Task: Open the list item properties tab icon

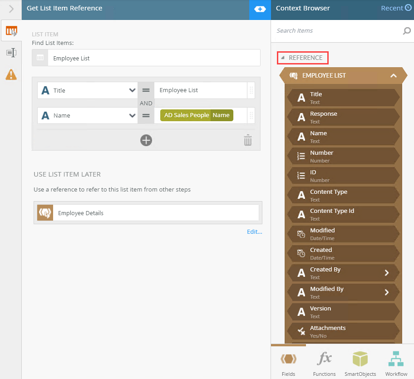Action: click(11, 31)
